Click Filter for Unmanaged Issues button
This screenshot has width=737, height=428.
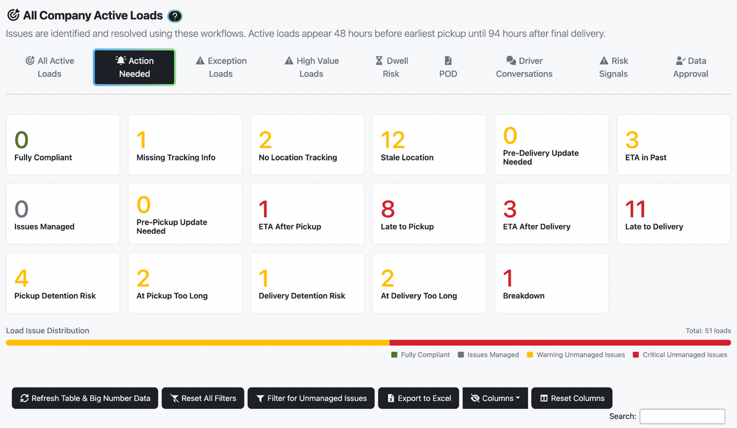click(x=311, y=398)
